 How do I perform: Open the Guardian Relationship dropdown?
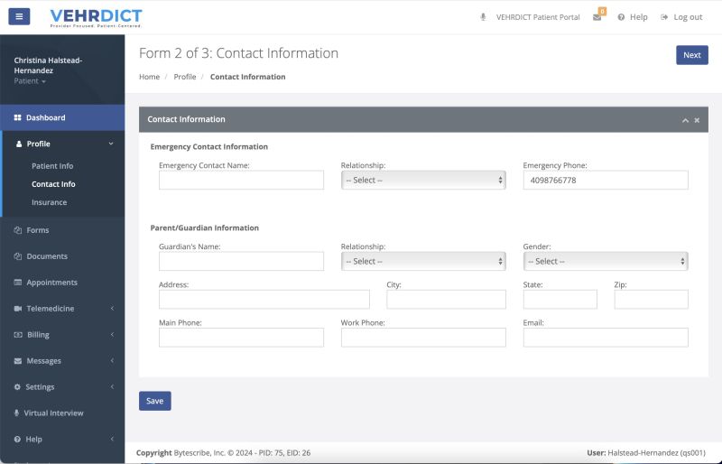[x=423, y=261]
